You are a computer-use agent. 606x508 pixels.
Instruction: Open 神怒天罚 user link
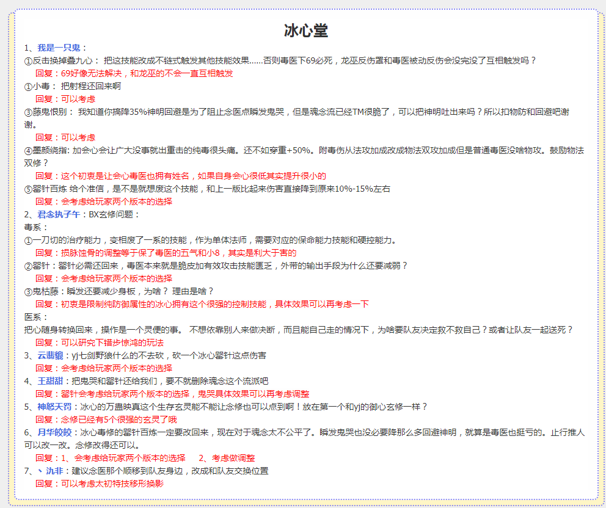click(54, 407)
